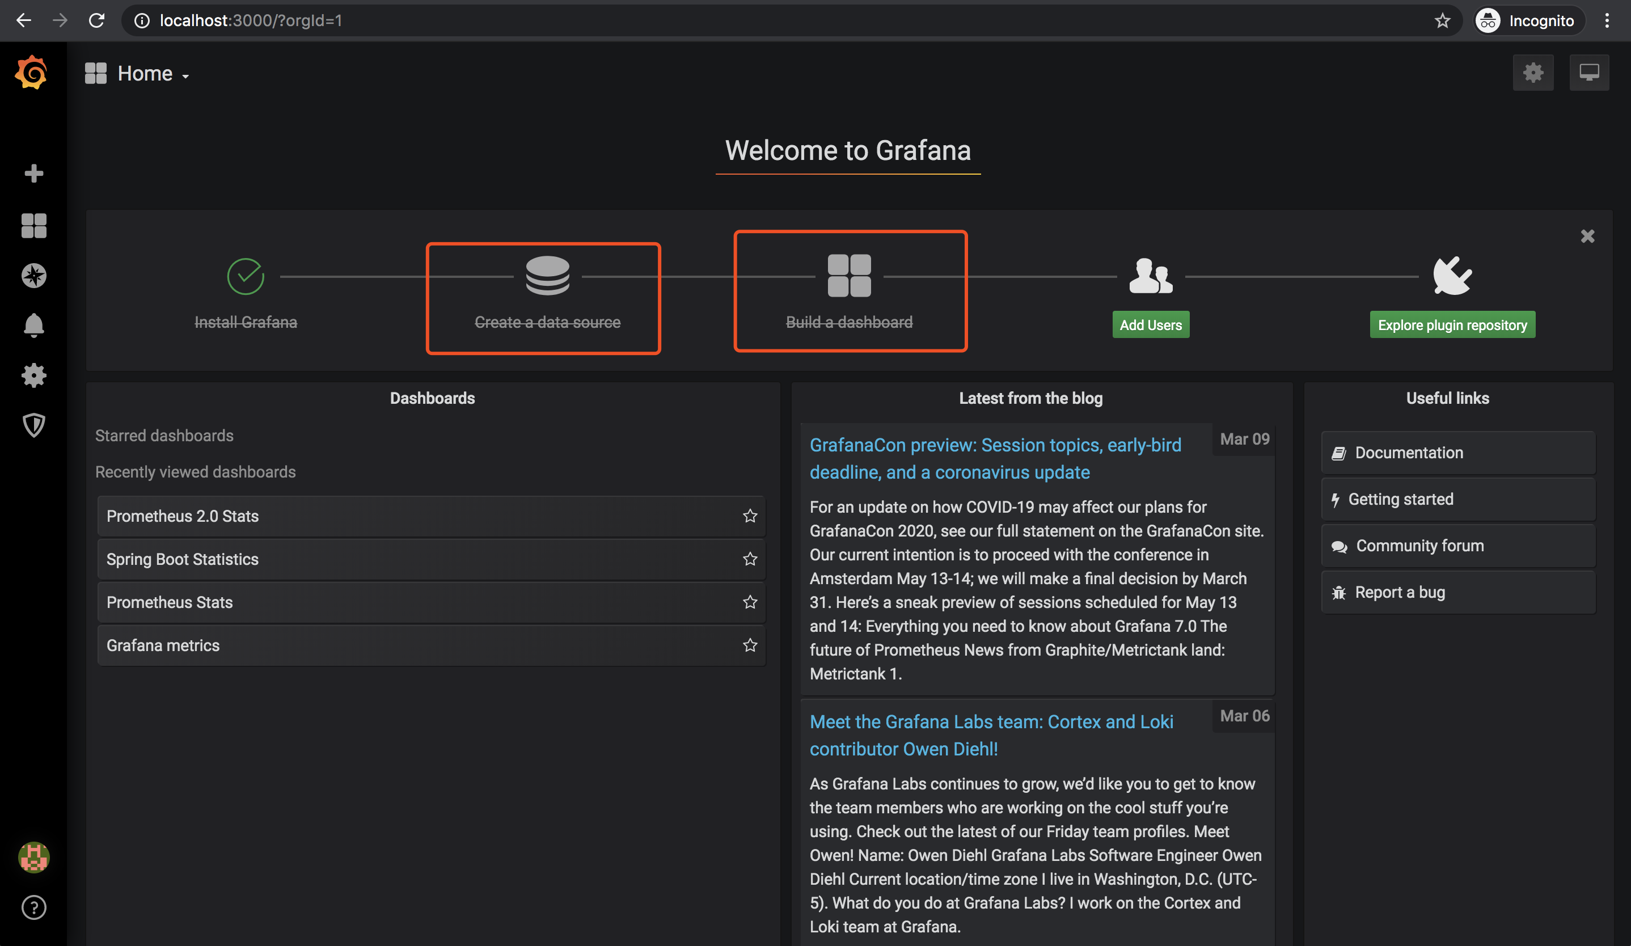
Task: Open the Create a data source step link
Action: click(x=548, y=322)
